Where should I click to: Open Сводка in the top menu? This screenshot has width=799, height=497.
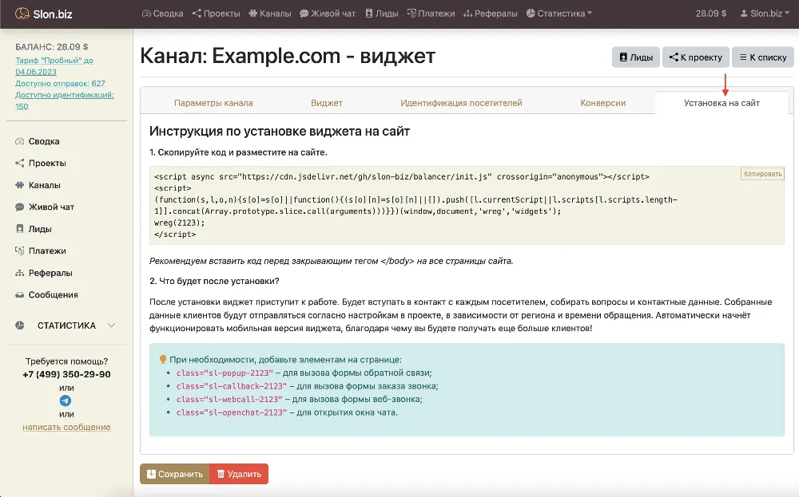(x=162, y=14)
